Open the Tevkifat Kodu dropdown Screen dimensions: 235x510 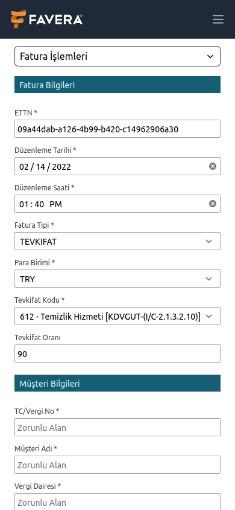point(117,316)
